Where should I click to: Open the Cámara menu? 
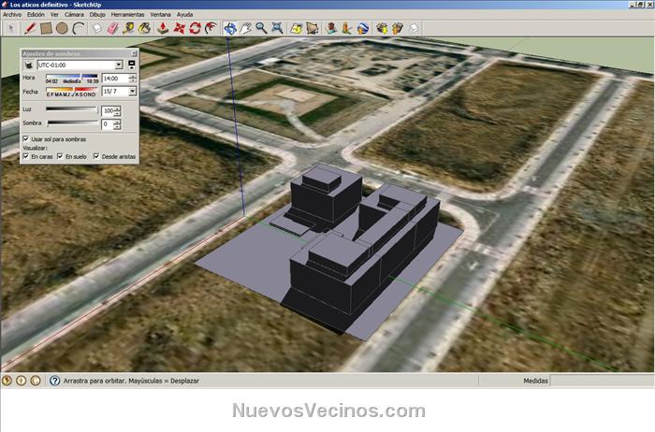(x=74, y=15)
